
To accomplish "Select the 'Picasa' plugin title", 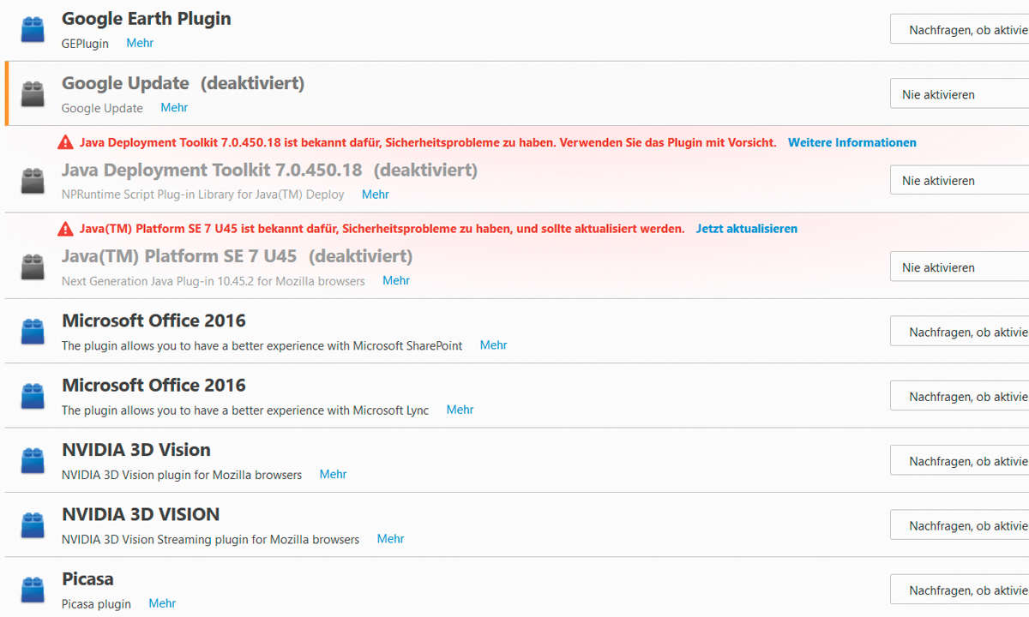I will click(87, 578).
